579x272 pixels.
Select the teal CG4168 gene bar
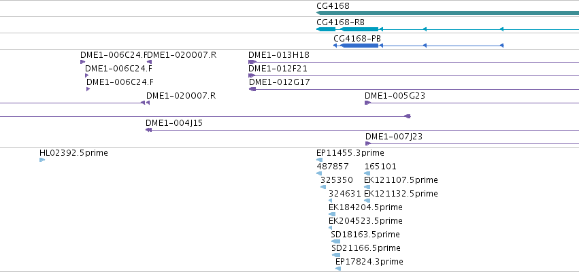[x=448, y=13]
